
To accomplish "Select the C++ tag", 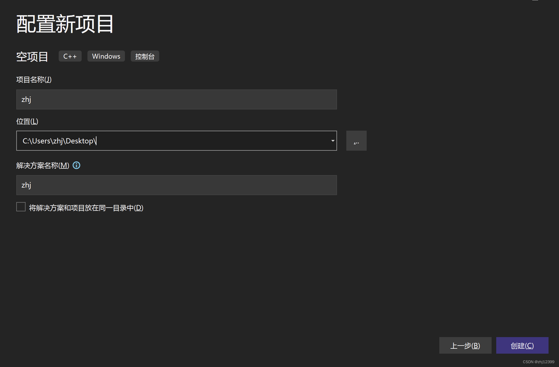I will [x=70, y=56].
